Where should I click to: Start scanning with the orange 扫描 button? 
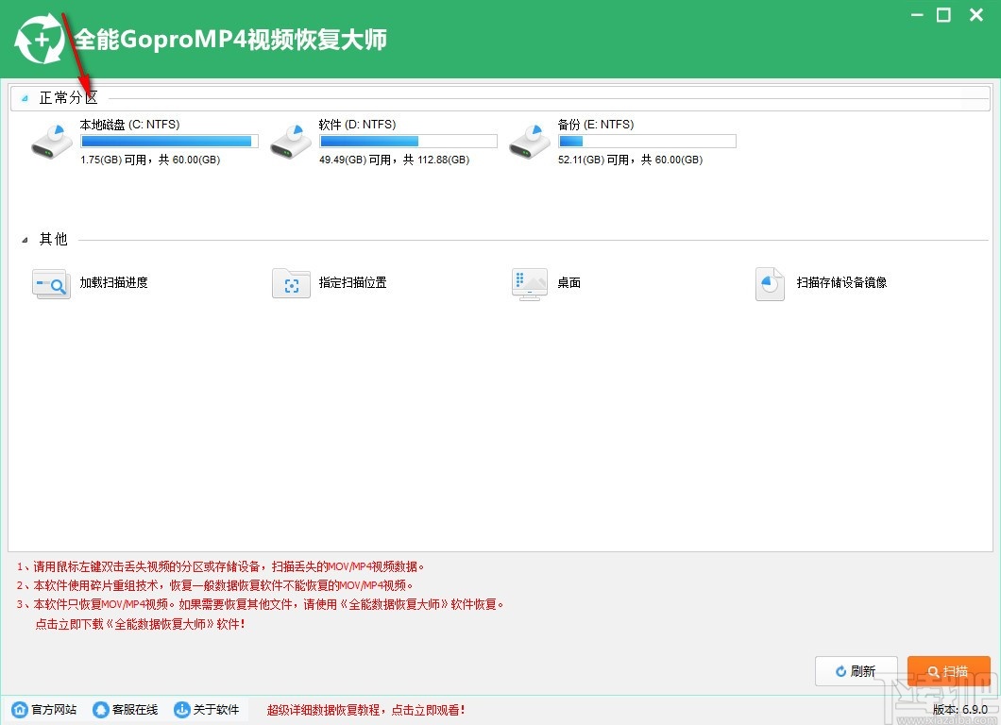coord(949,671)
